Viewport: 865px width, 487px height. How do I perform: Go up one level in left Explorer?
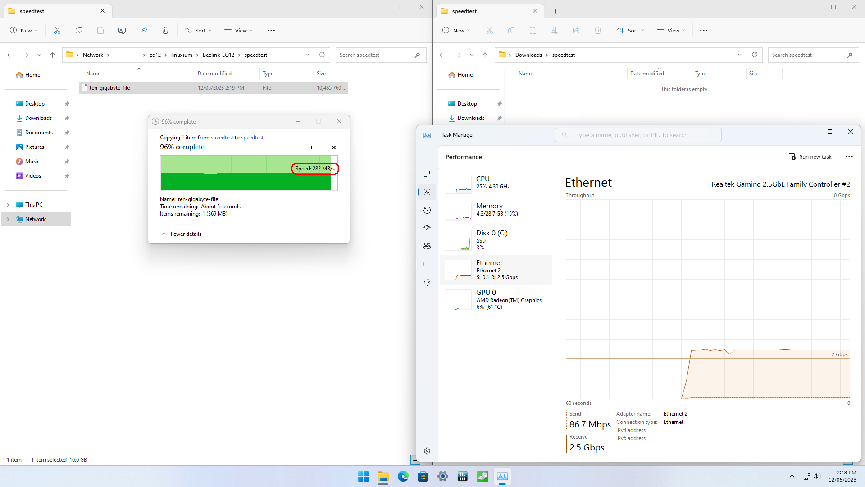pos(52,55)
